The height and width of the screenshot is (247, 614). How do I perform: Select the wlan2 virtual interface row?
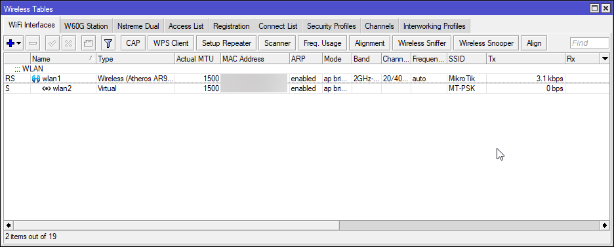[x=307, y=88]
